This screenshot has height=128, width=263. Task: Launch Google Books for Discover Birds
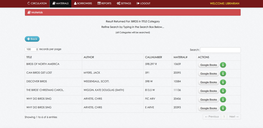point(208,82)
